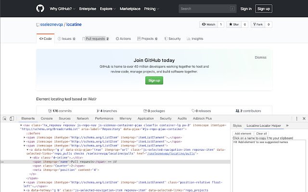
Task: Open the Insights tab
Action: (x=195, y=38)
